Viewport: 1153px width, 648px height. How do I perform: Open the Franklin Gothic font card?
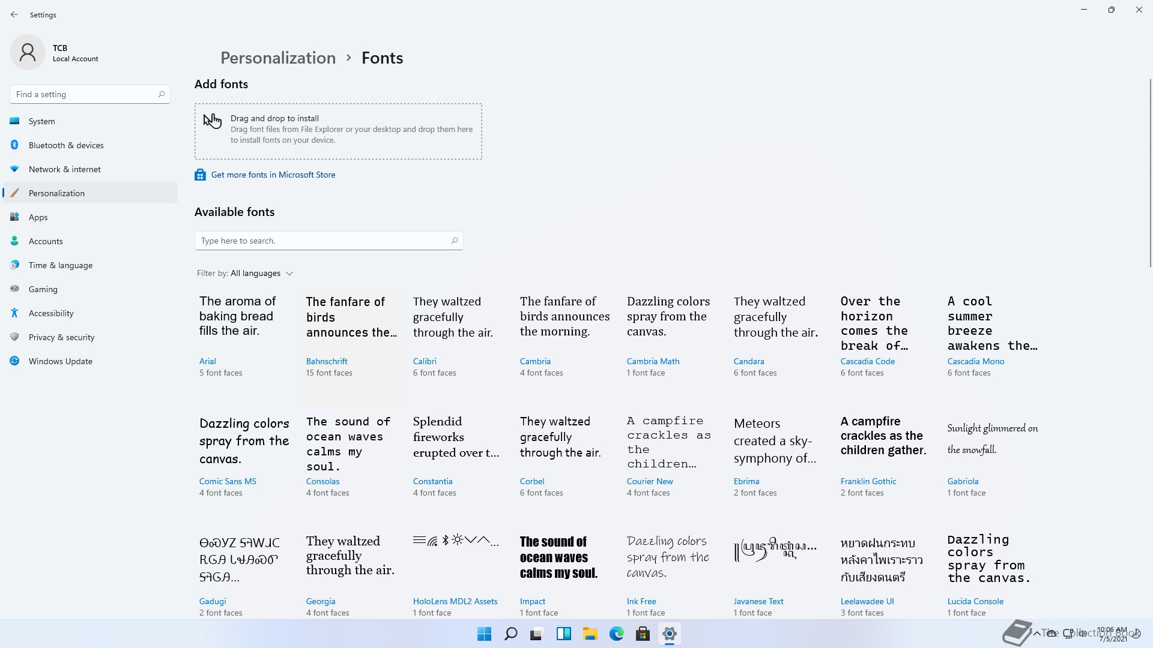[886, 468]
